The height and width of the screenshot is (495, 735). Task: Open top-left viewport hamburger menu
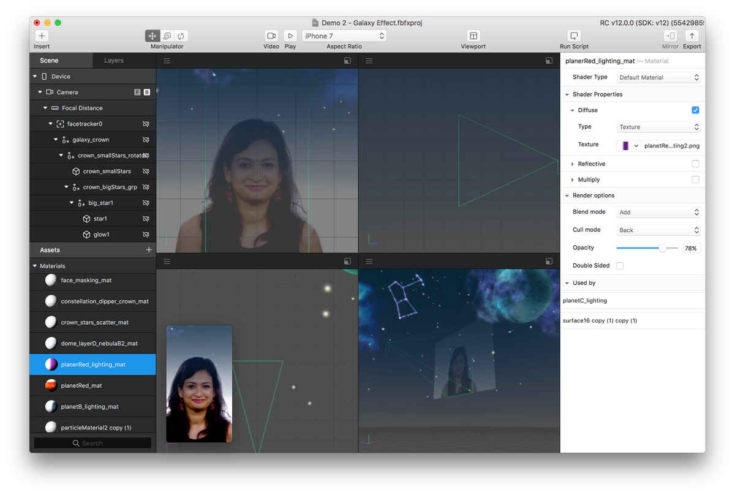click(x=167, y=61)
